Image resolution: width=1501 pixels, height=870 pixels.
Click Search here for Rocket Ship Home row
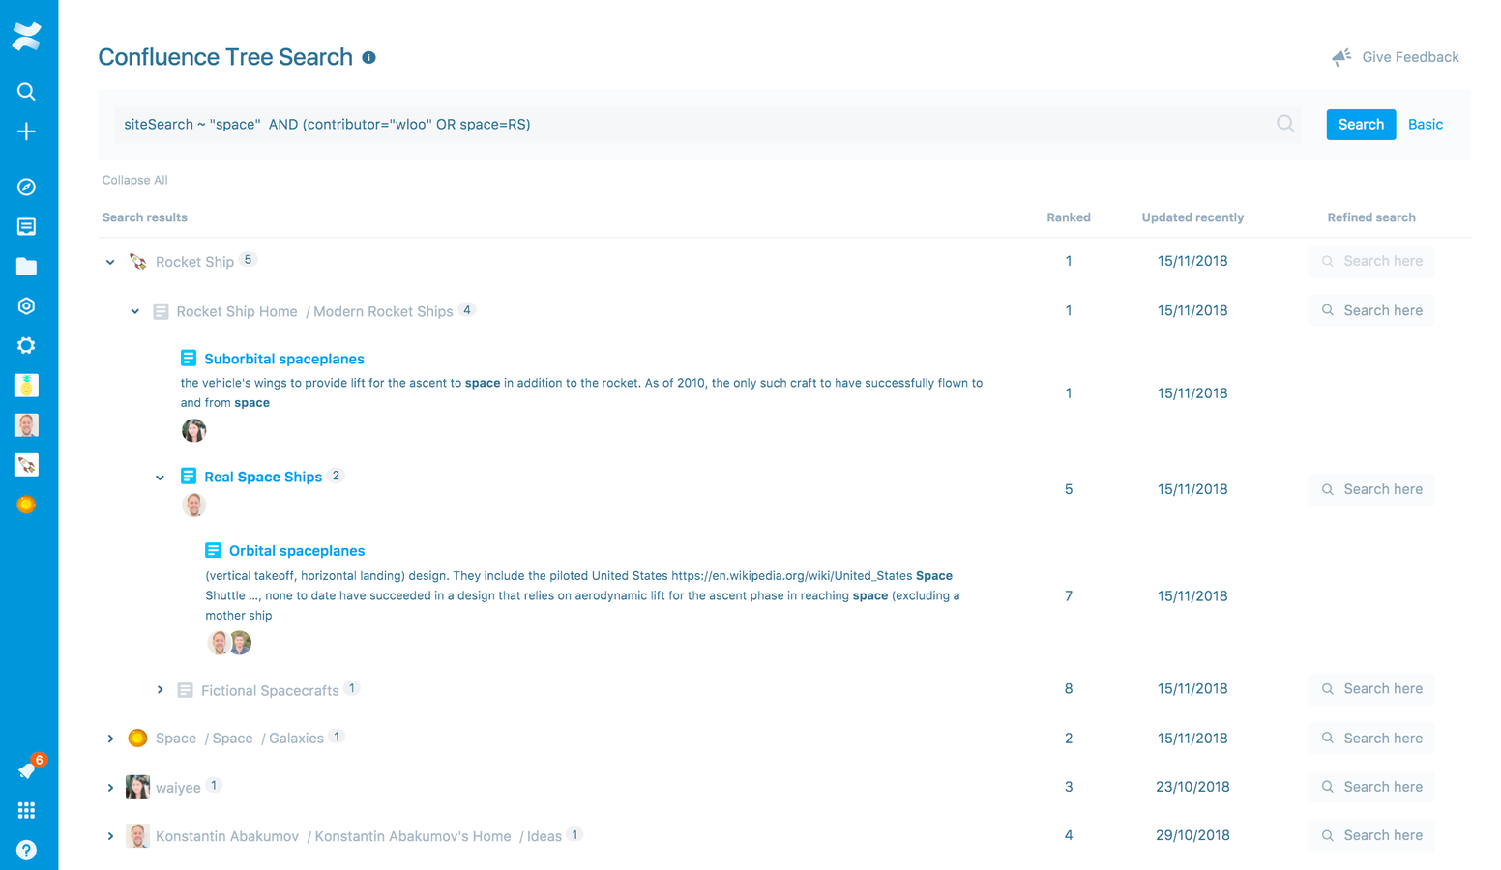point(1370,310)
